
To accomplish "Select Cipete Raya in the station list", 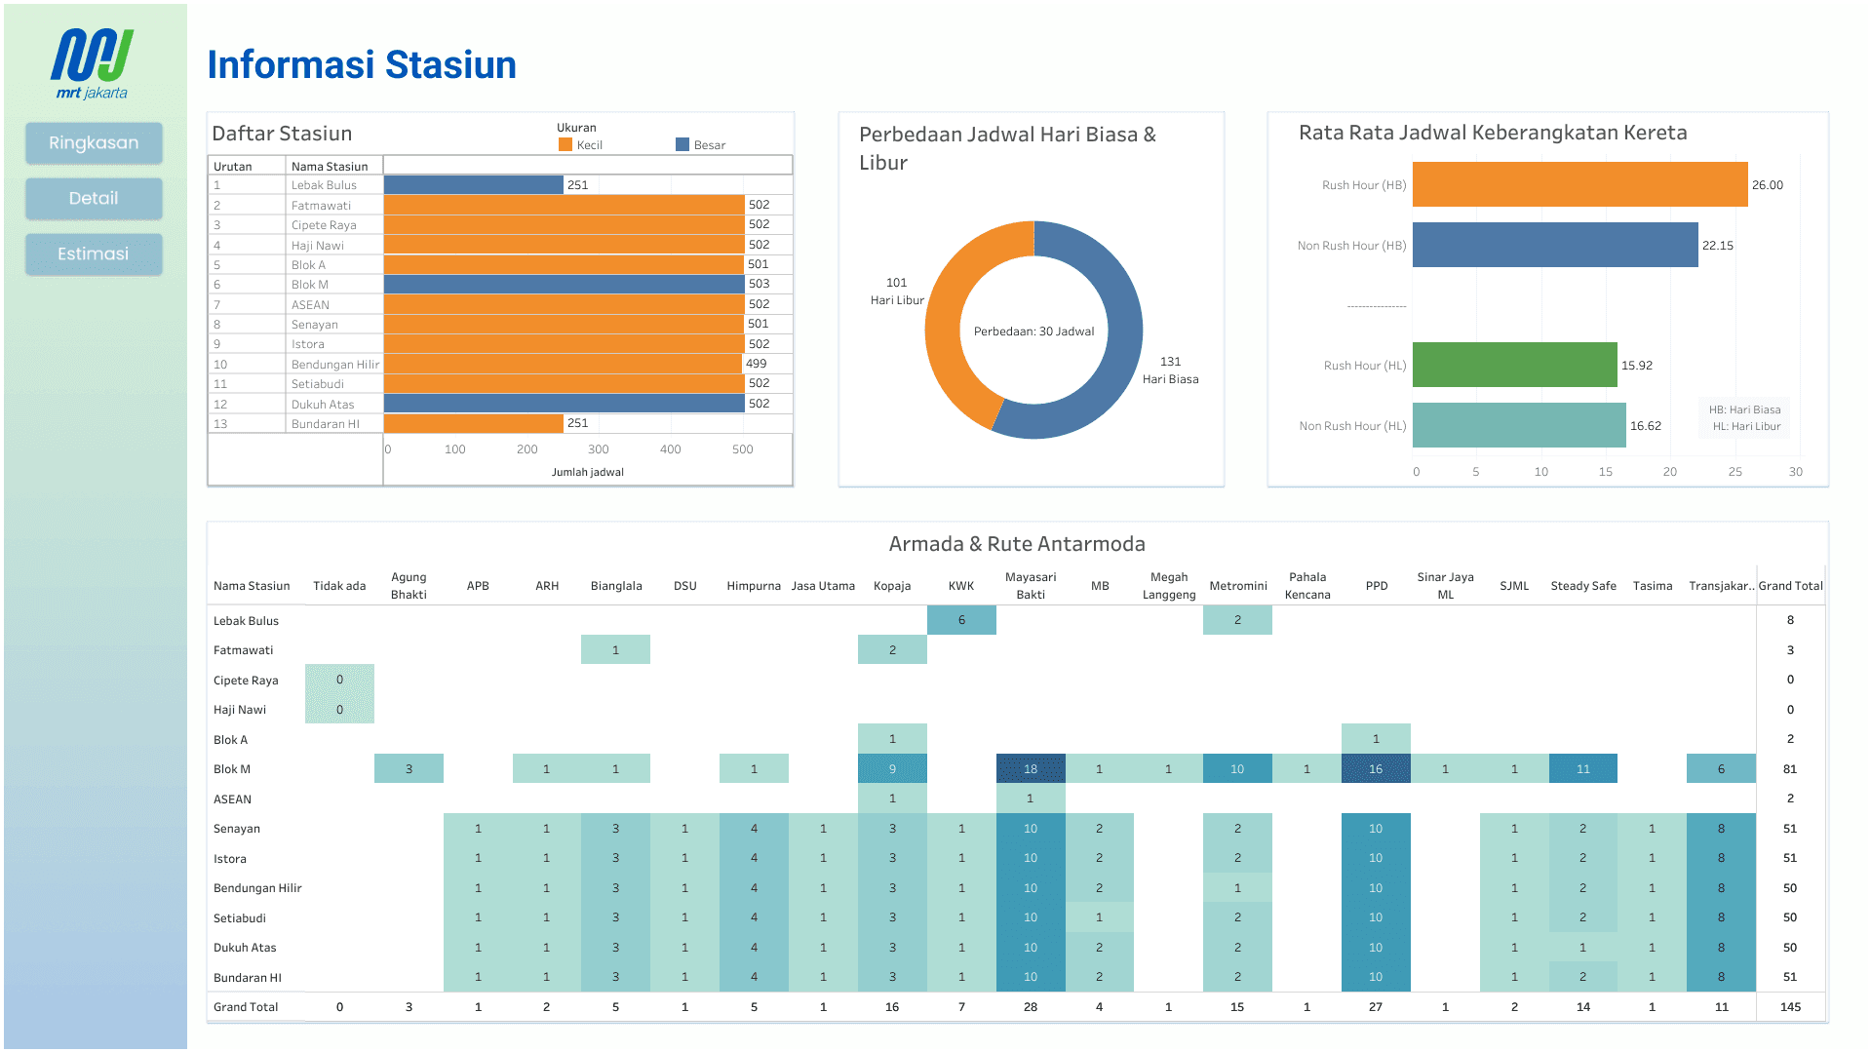I will point(324,225).
